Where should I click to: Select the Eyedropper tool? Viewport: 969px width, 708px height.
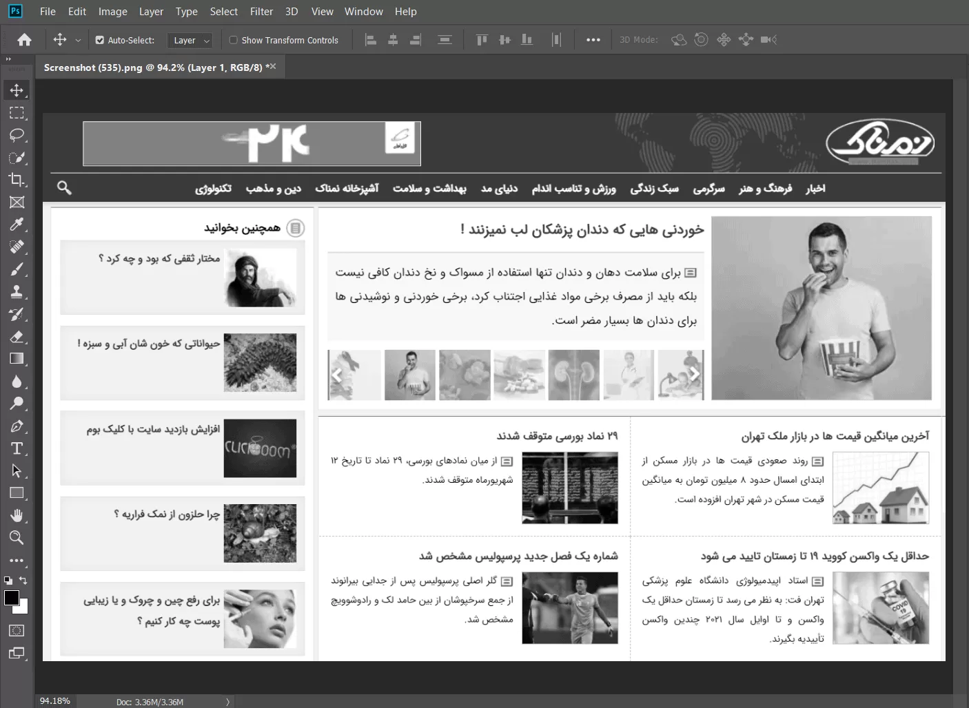pos(17,225)
